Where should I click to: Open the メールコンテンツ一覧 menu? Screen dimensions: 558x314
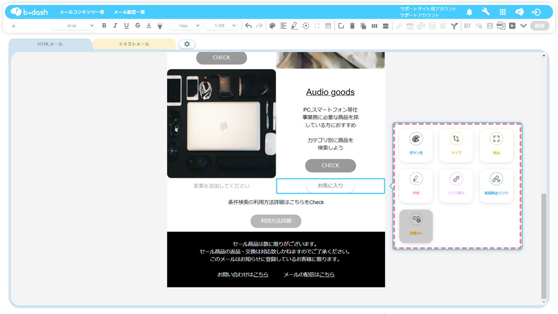(x=82, y=12)
